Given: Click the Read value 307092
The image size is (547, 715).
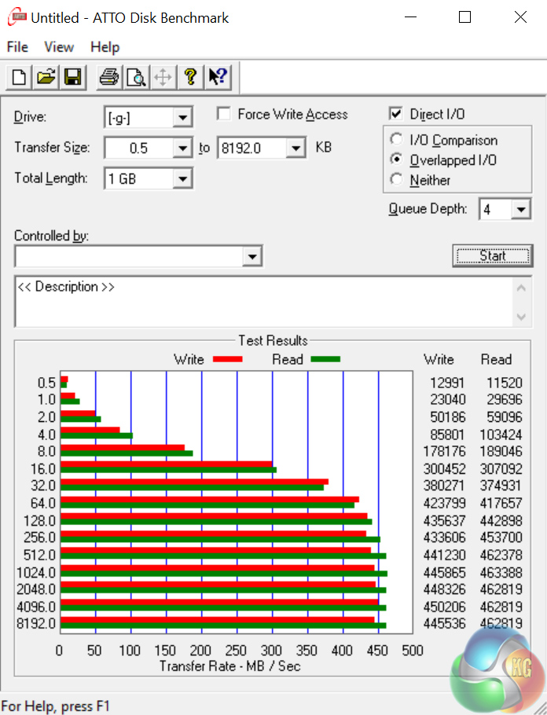Looking at the screenshot, I should pos(501,469).
